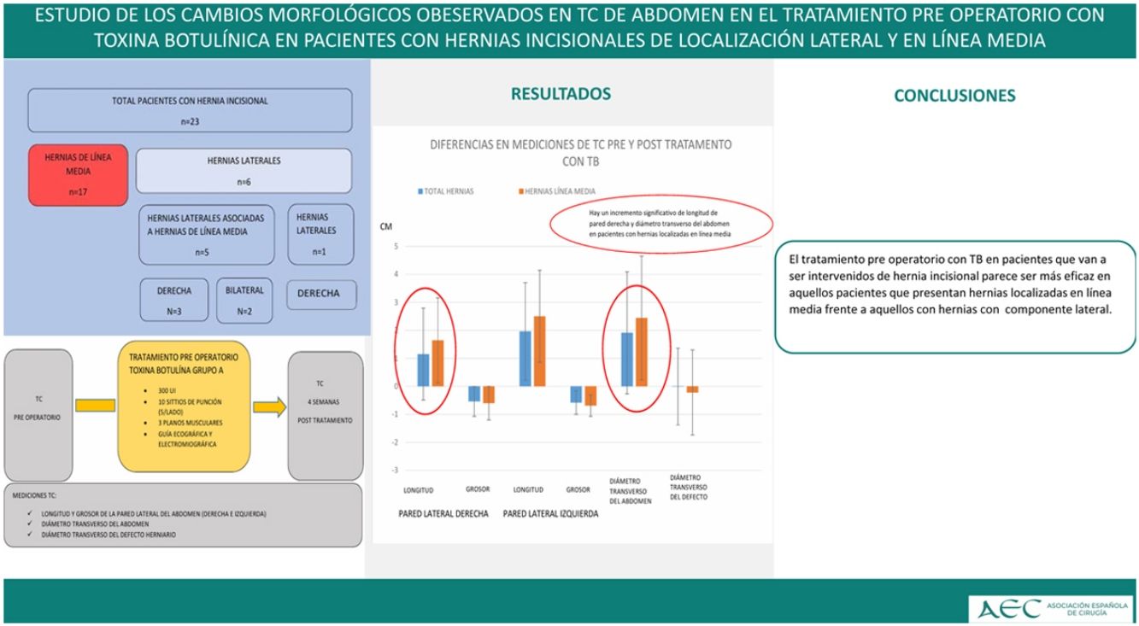This screenshot has height=626, width=1139.
Task: Select the Total Pacientes con Hernia Incisional box
Action: coord(190,111)
